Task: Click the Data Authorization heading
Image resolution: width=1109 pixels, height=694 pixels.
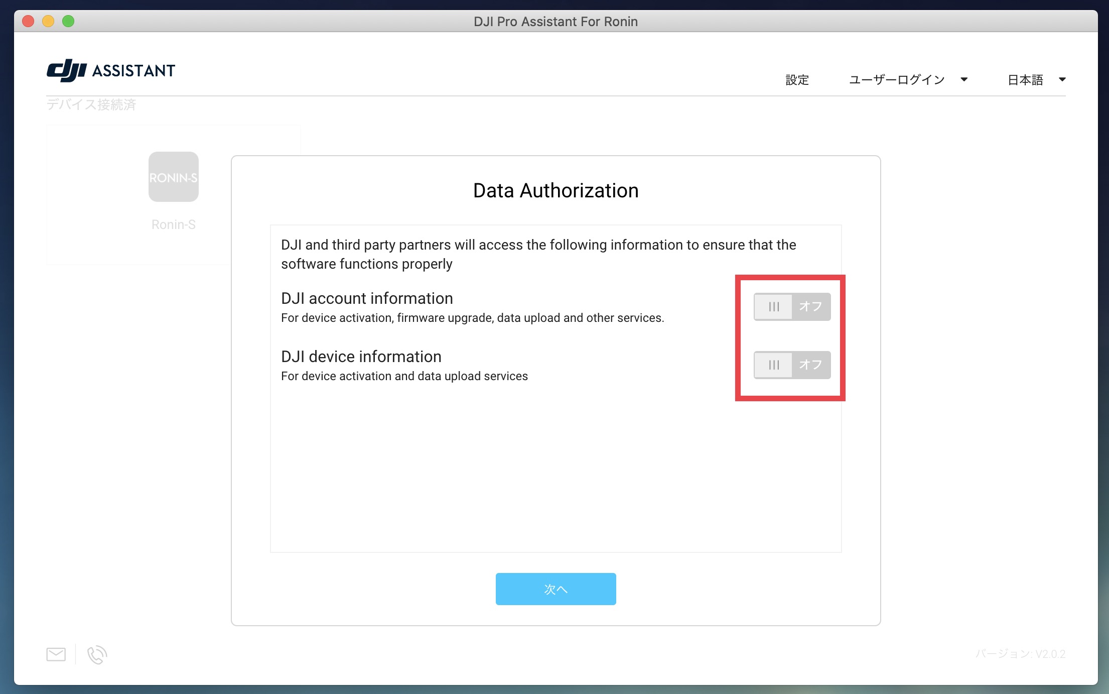Action: point(556,191)
